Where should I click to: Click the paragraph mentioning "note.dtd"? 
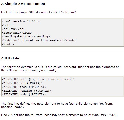tap(60, 68)
